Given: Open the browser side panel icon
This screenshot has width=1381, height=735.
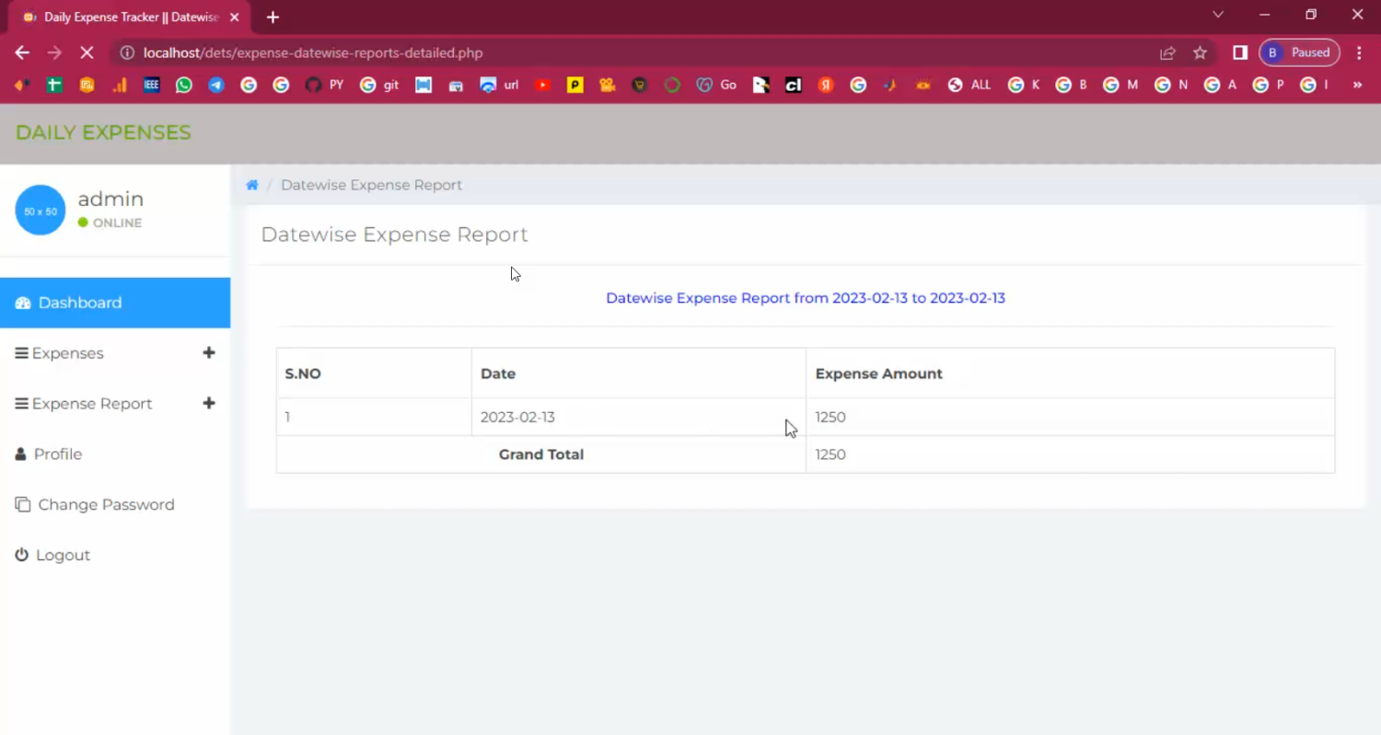Looking at the screenshot, I should pyautogui.click(x=1240, y=53).
